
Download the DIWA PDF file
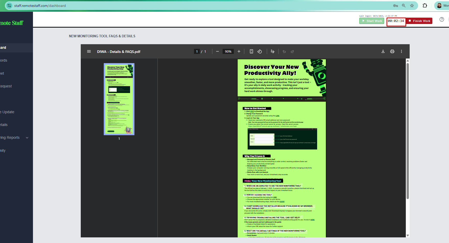[x=383, y=51]
